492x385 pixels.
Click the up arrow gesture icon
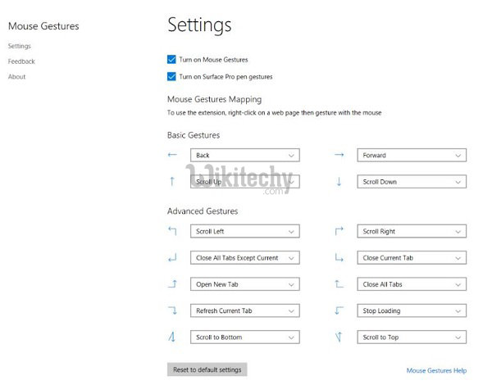click(x=172, y=182)
